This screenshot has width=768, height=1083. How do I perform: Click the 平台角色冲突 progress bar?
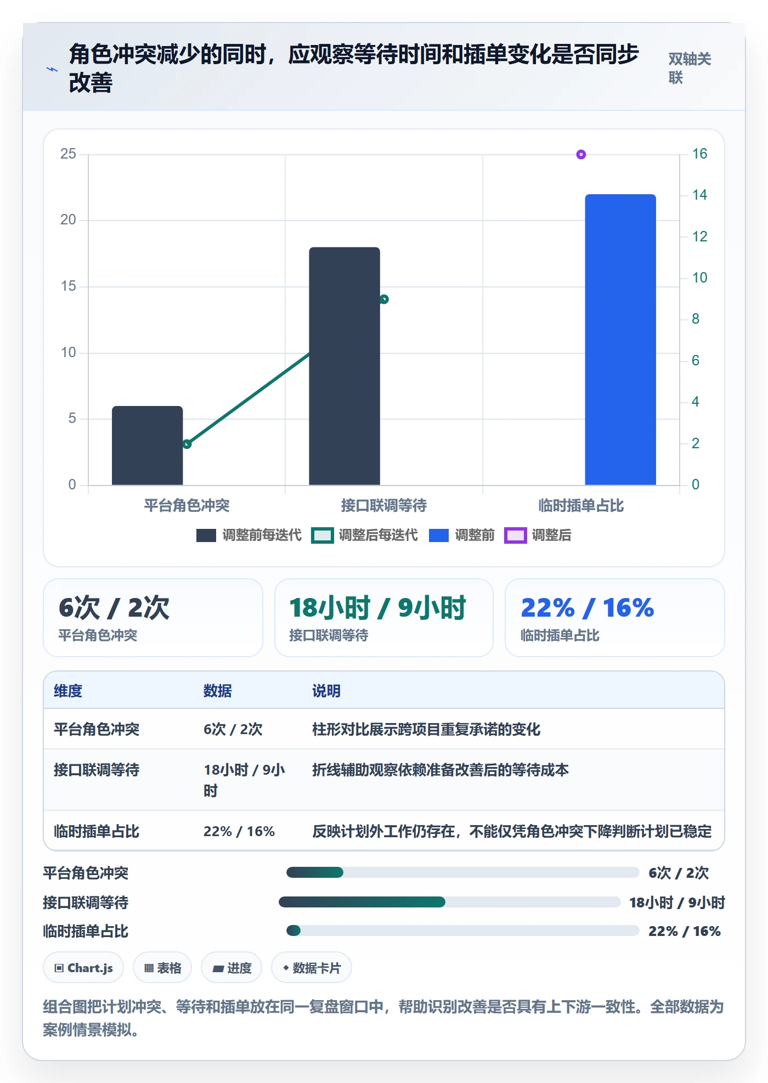(x=463, y=872)
